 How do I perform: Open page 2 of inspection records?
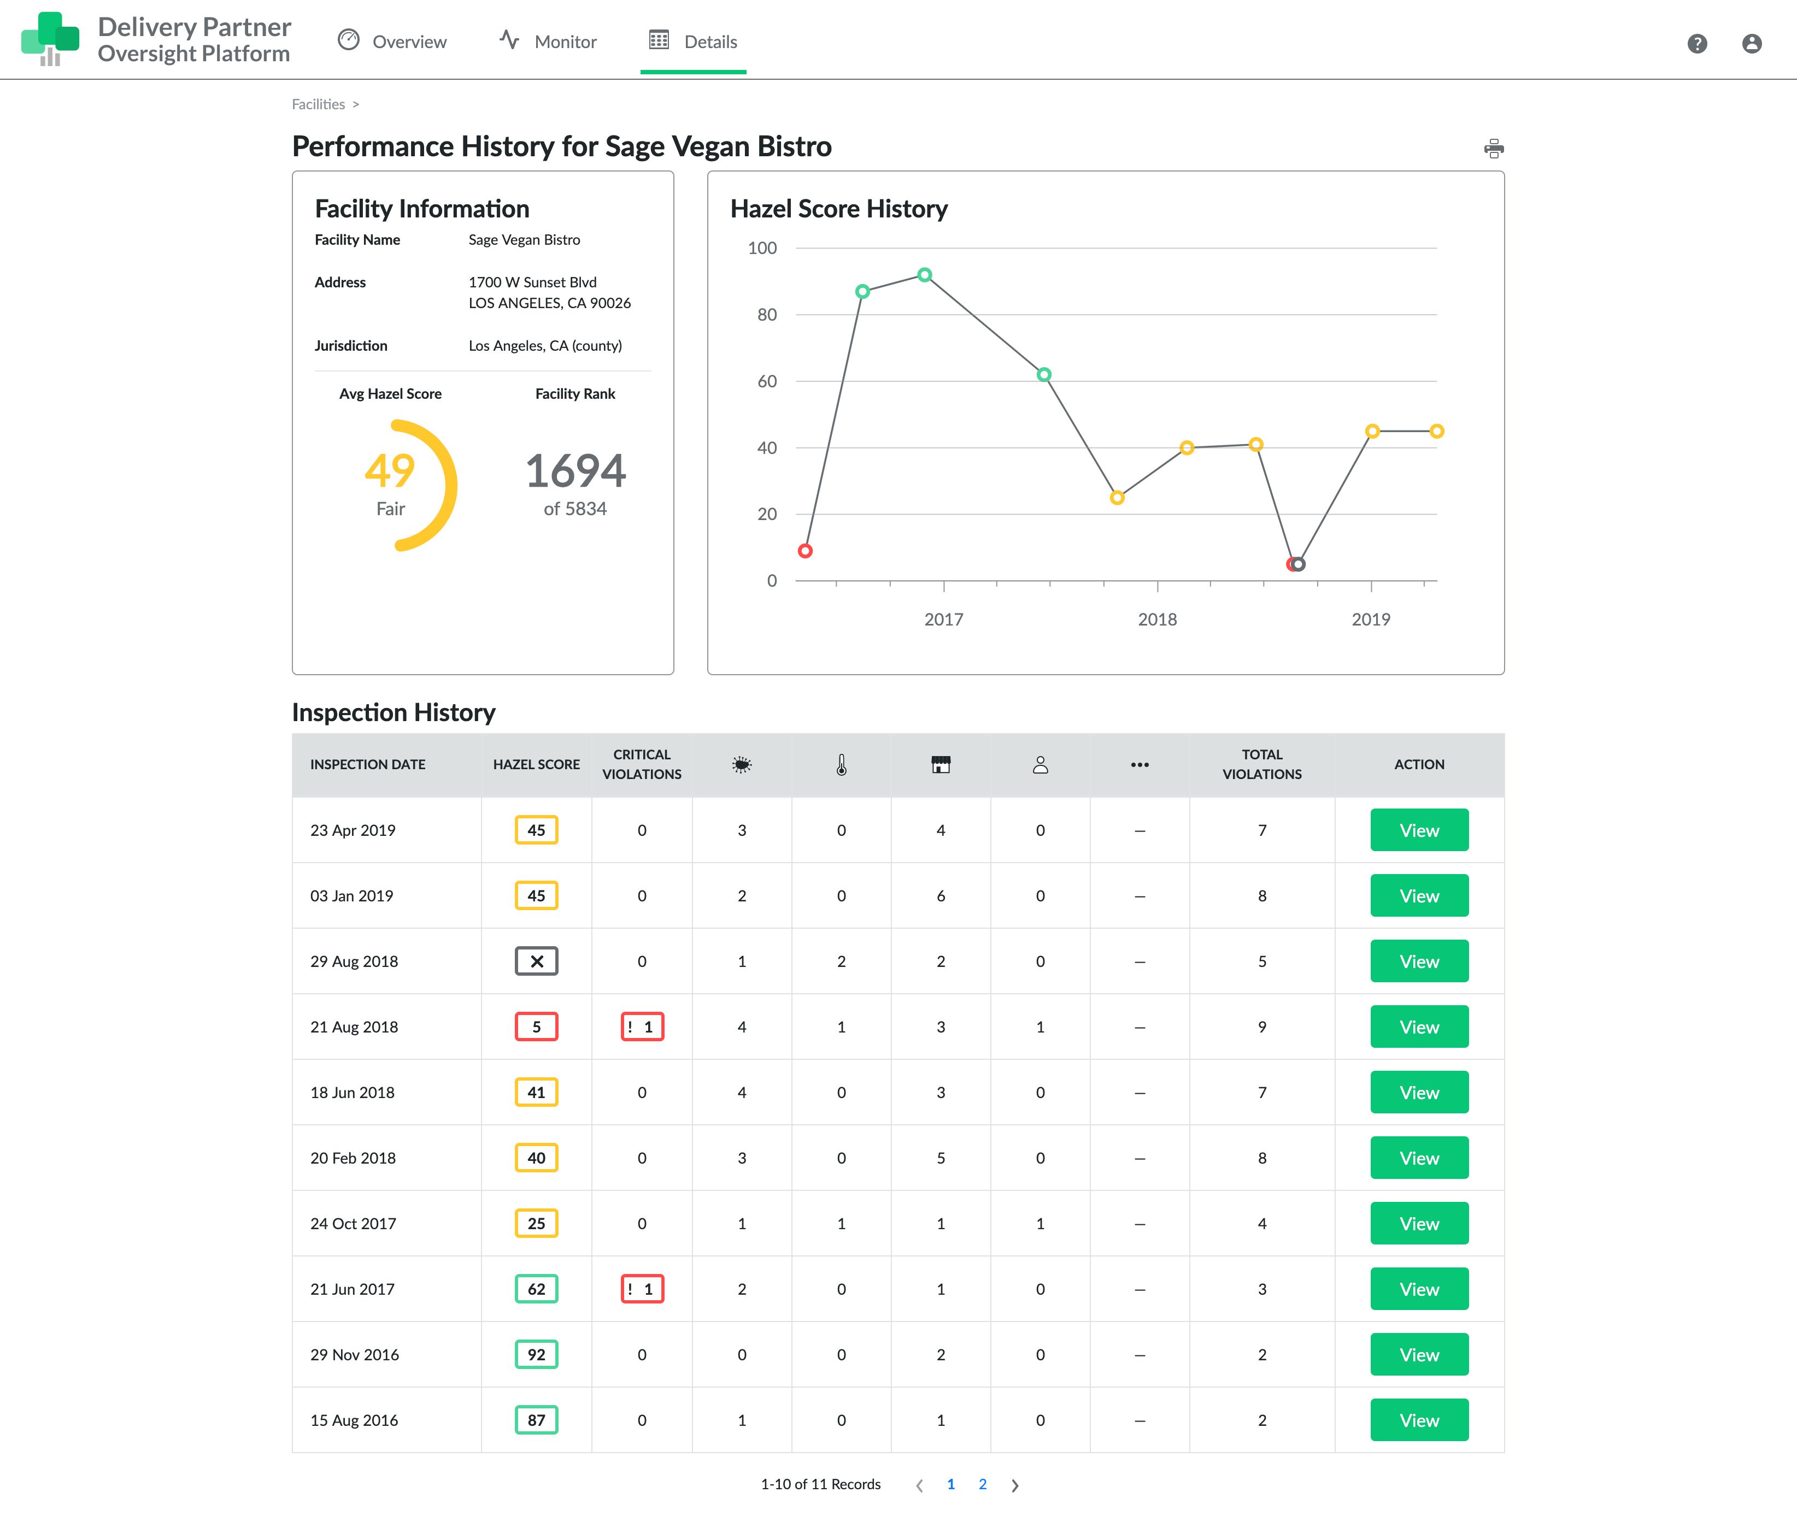click(x=982, y=1485)
